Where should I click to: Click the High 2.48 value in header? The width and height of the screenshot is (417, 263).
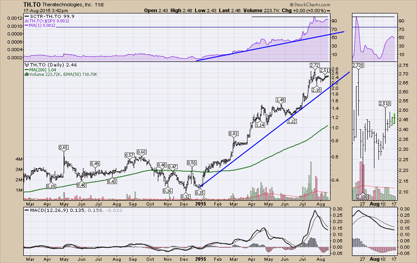tap(181, 11)
